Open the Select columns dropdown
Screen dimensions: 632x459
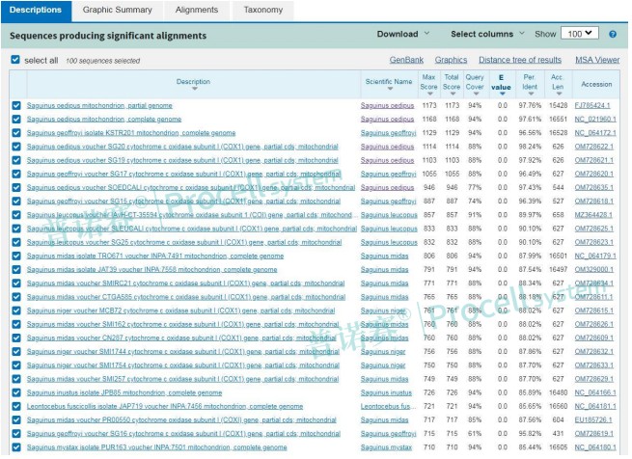pyautogui.click(x=487, y=34)
